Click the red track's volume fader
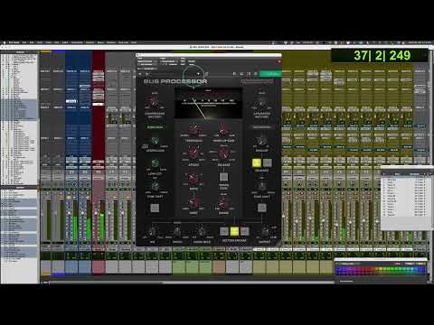The height and width of the screenshot is (325, 434). (x=96, y=212)
